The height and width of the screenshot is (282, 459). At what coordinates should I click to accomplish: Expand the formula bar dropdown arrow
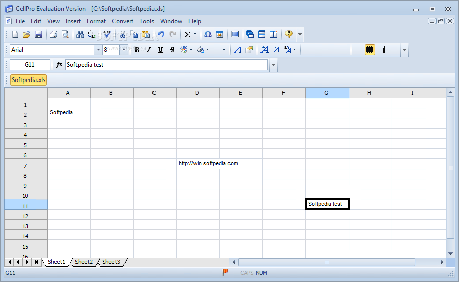[x=273, y=65]
